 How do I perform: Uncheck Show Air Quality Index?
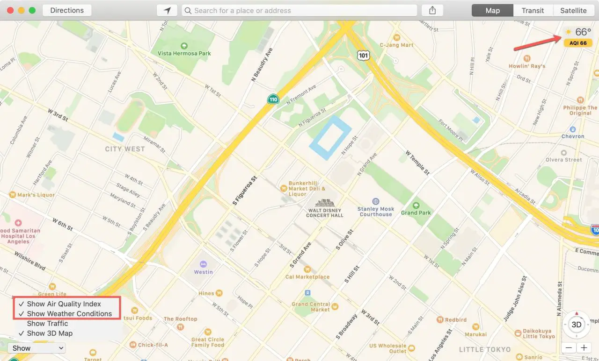click(59, 304)
